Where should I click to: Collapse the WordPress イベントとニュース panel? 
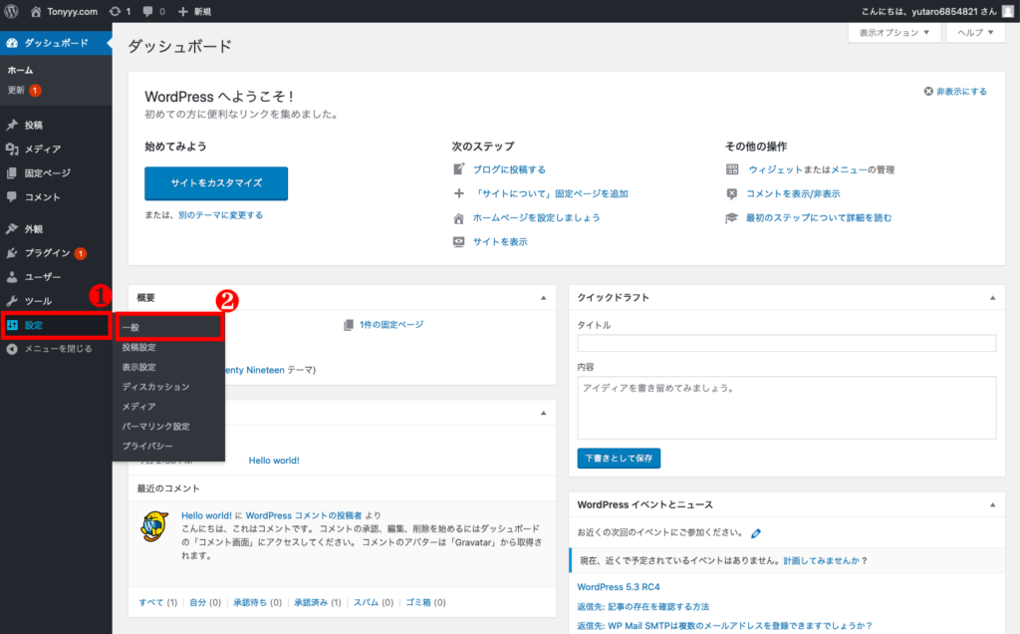[993, 505]
